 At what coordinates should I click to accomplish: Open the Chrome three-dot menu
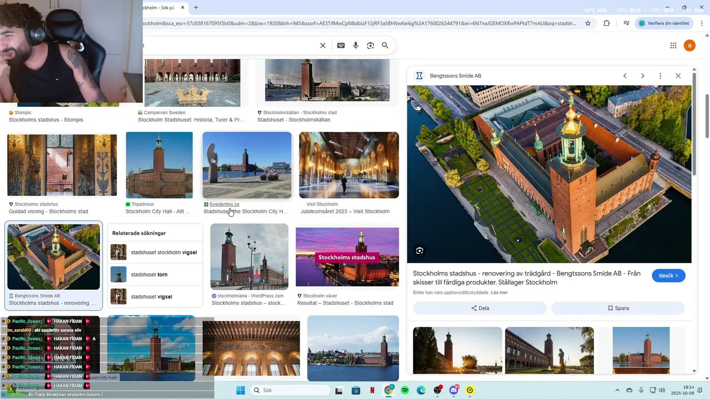(701, 23)
